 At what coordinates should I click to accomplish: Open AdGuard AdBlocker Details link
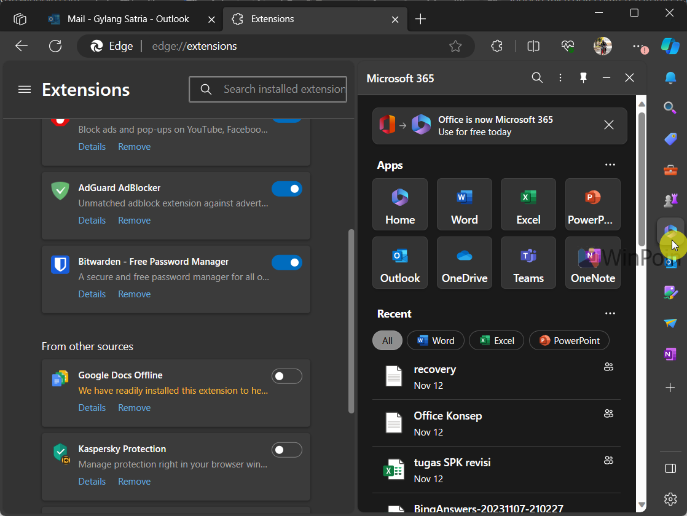click(92, 221)
